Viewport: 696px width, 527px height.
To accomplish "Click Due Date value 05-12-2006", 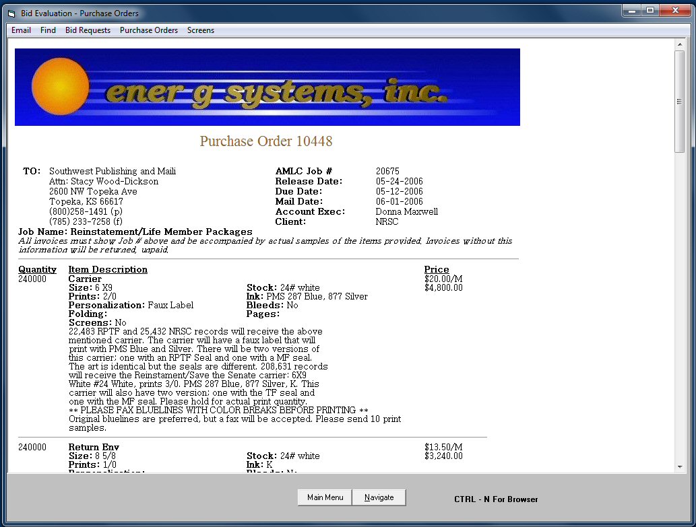I will (399, 191).
